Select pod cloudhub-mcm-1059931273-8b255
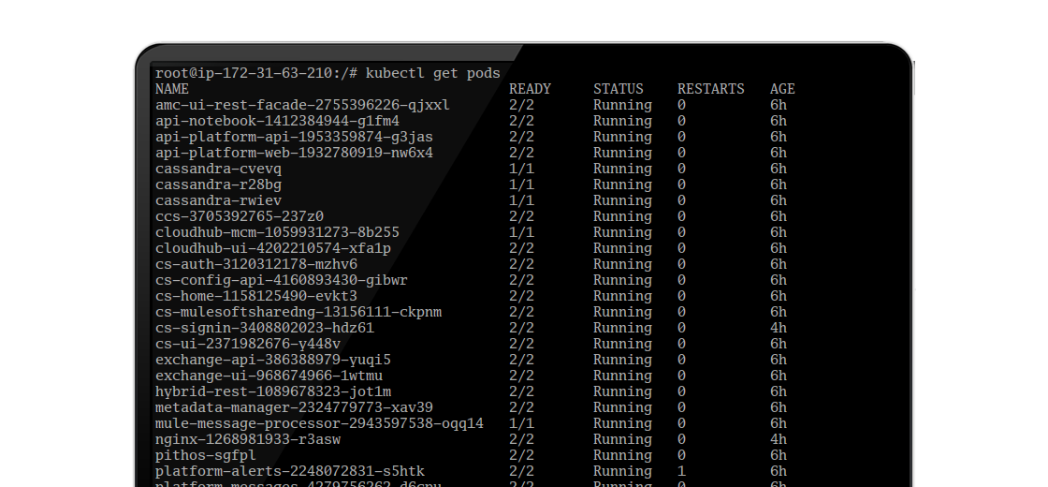 point(277,233)
